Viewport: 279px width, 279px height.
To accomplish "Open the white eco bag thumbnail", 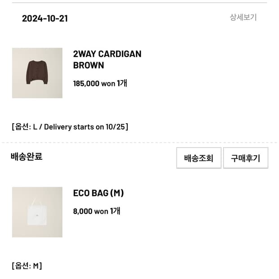I will coord(37,212).
